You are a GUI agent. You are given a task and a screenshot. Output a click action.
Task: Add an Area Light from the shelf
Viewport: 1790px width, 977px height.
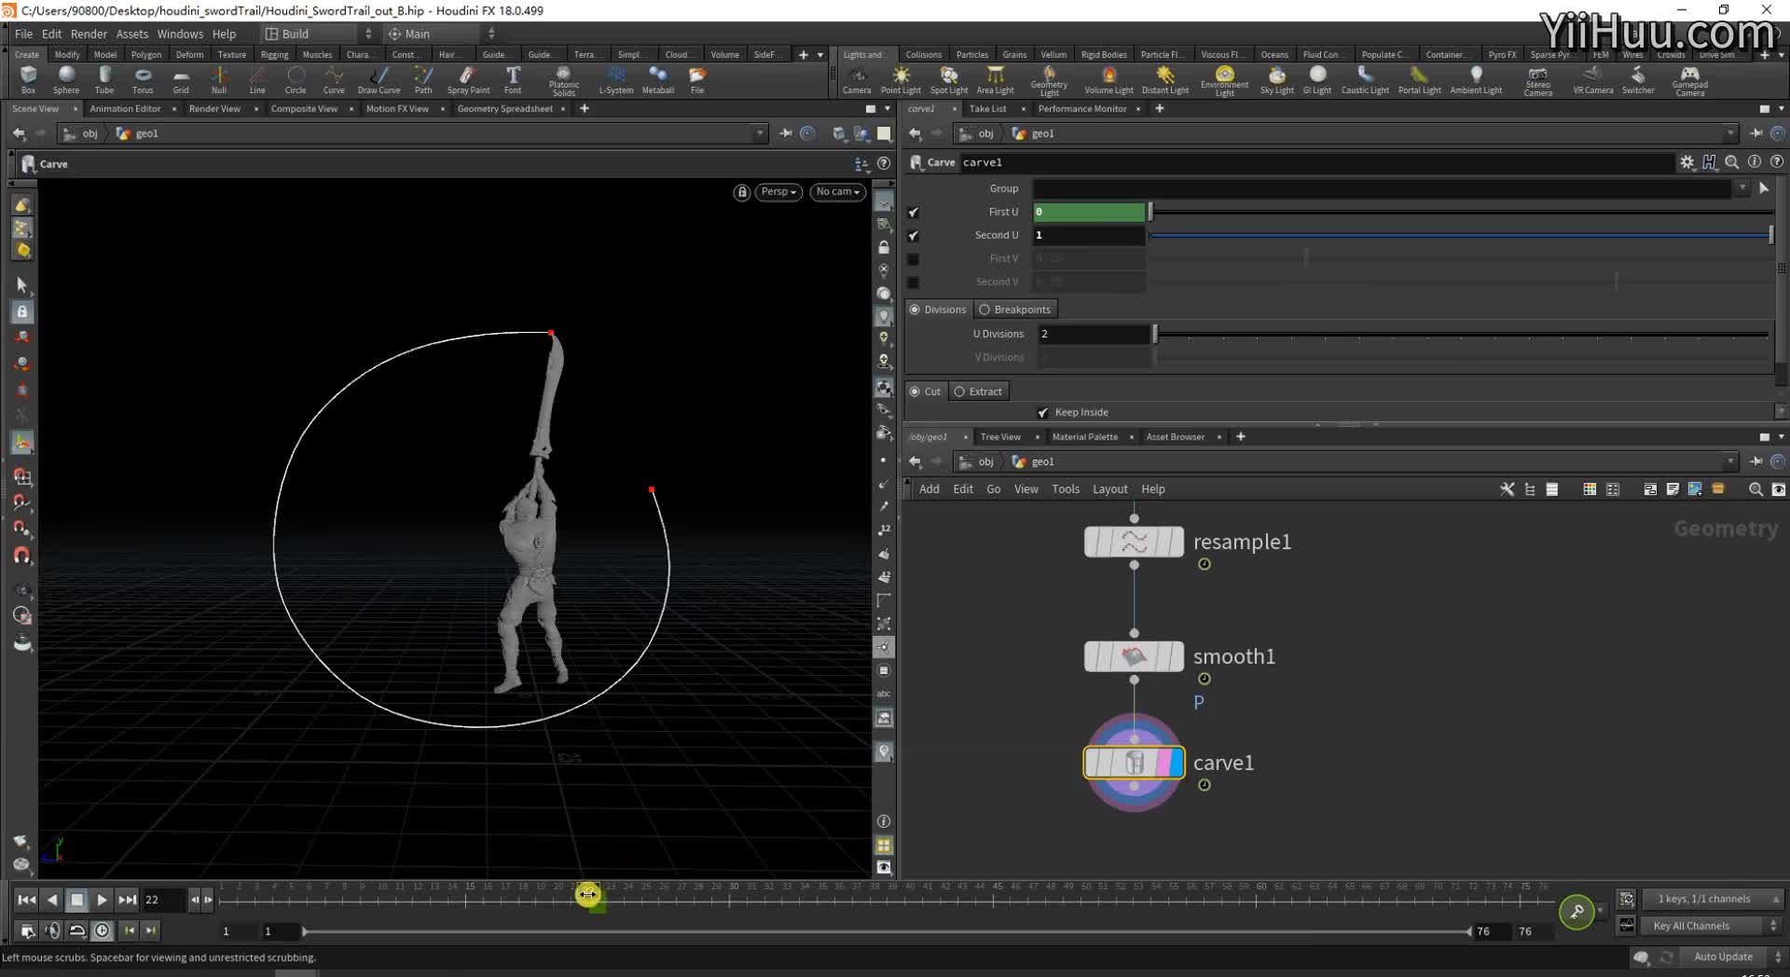tap(995, 79)
